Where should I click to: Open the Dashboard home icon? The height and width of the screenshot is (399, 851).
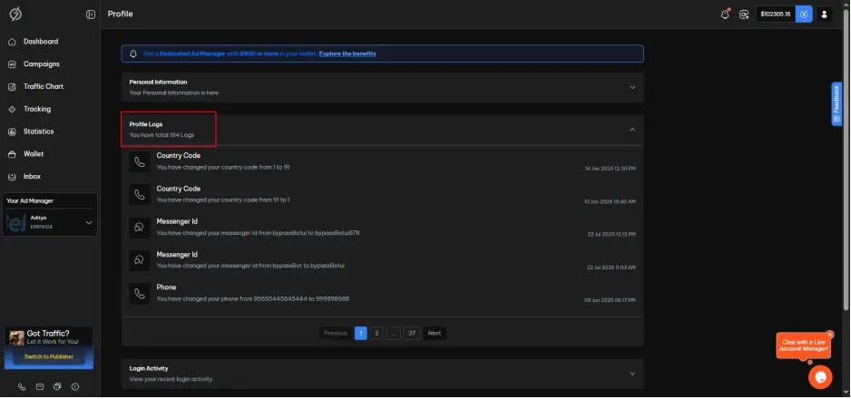[12, 42]
